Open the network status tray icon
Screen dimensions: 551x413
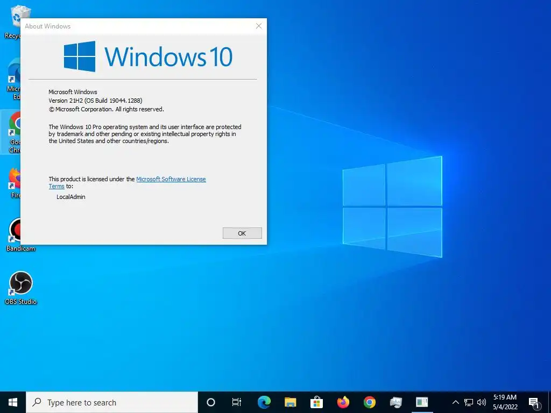pos(469,402)
